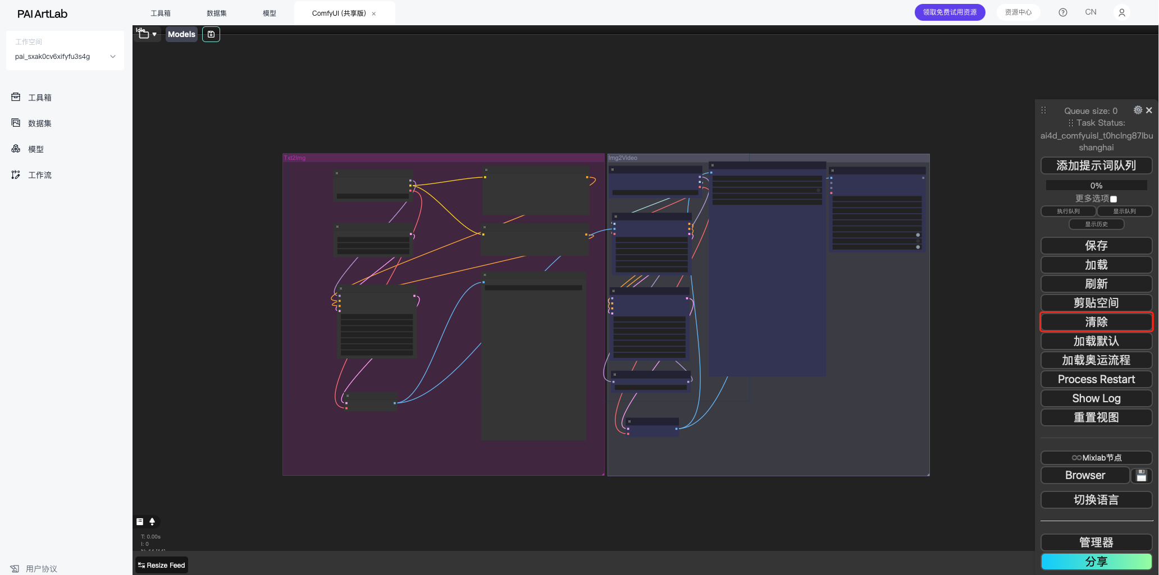Click the 剪贴空间 button

click(1096, 303)
